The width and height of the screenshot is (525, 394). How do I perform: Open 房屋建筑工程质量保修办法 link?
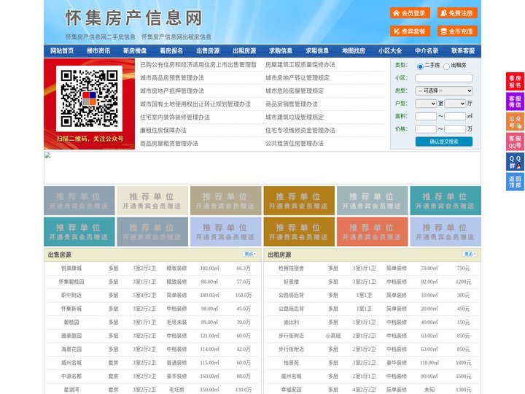click(x=300, y=65)
